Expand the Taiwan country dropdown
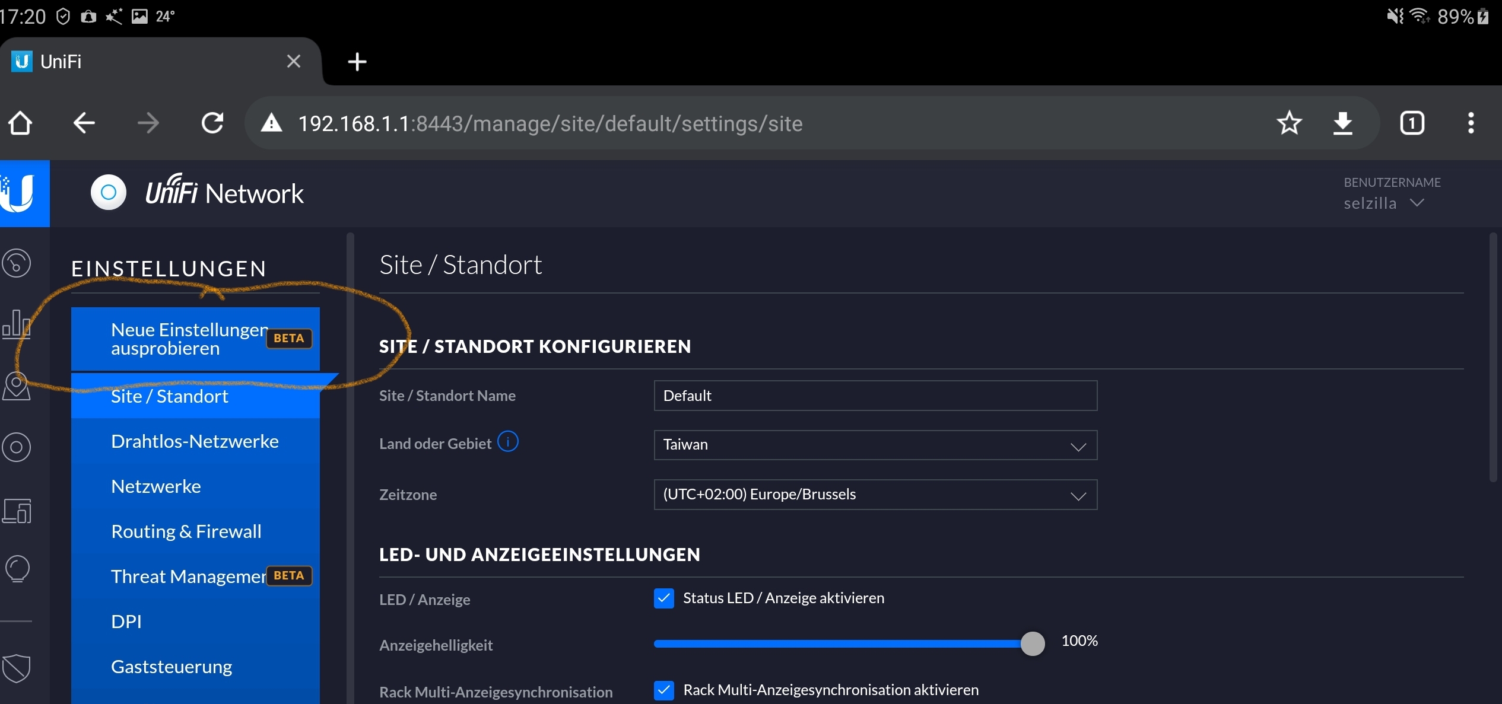This screenshot has width=1502, height=704. (x=875, y=445)
